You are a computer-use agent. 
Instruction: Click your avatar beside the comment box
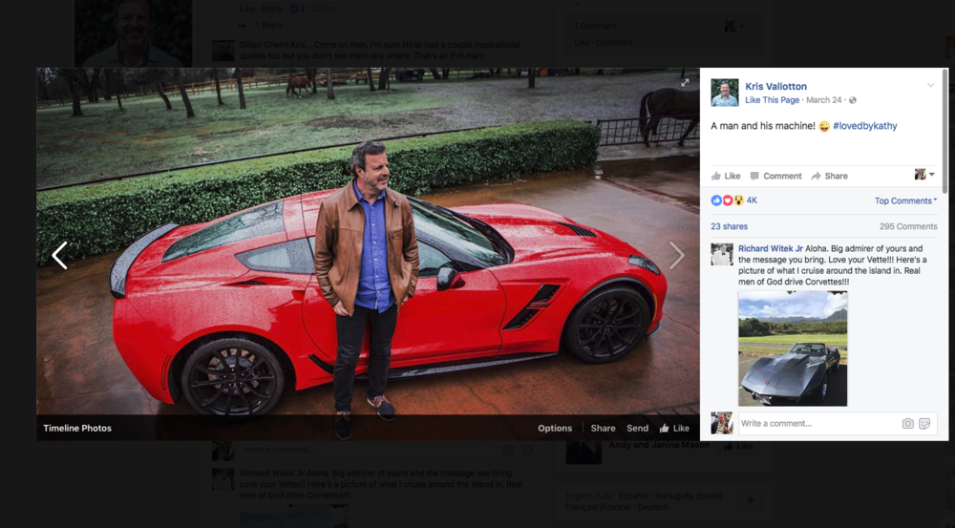click(722, 423)
